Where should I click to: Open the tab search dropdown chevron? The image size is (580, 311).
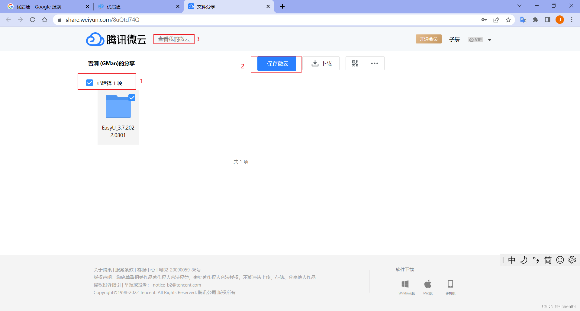click(x=519, y=6)
